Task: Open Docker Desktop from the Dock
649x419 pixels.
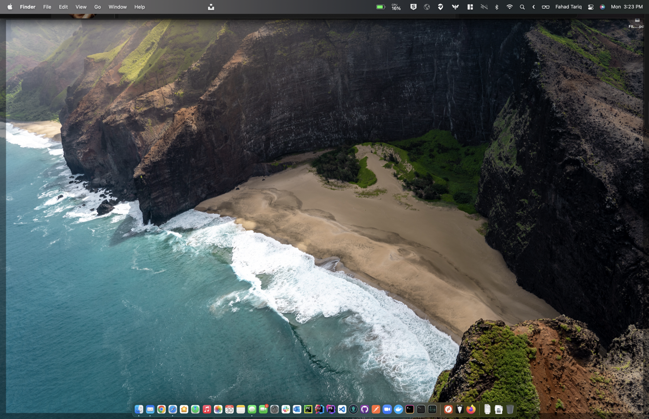Action: (398, 409)
